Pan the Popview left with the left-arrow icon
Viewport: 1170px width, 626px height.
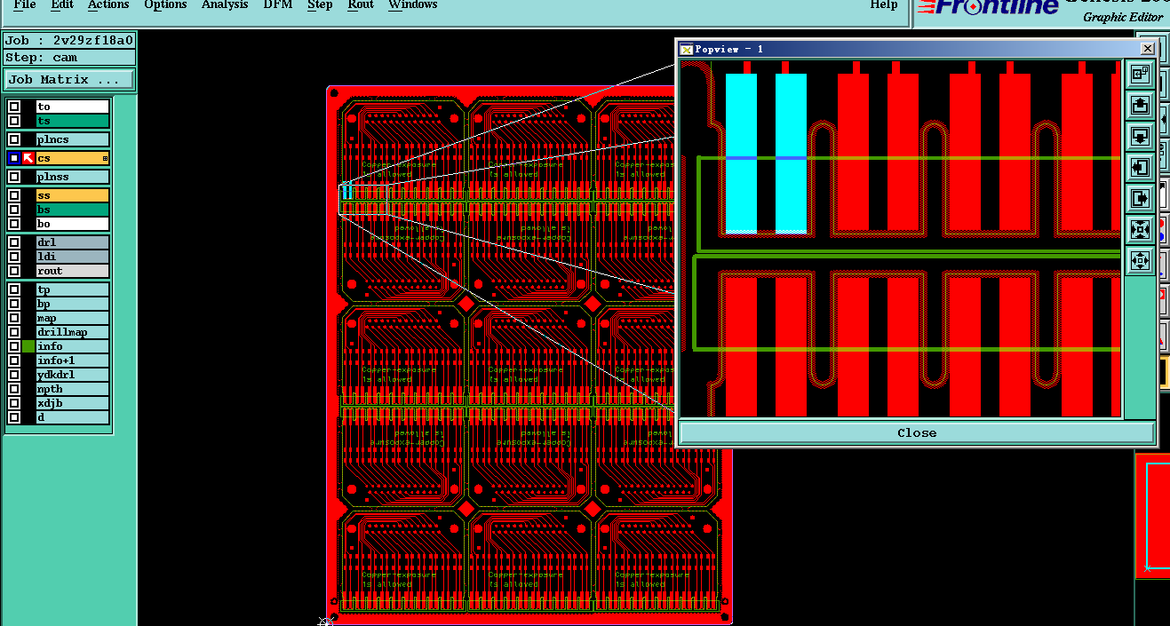pos(1140,167)
